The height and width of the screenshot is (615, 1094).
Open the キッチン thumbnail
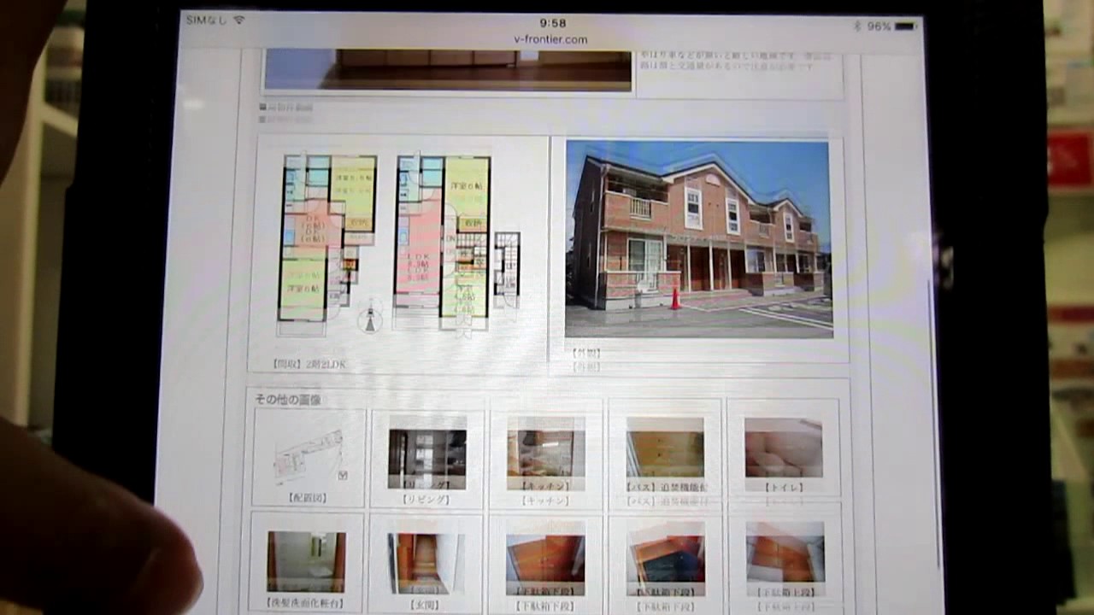[546, 454]
